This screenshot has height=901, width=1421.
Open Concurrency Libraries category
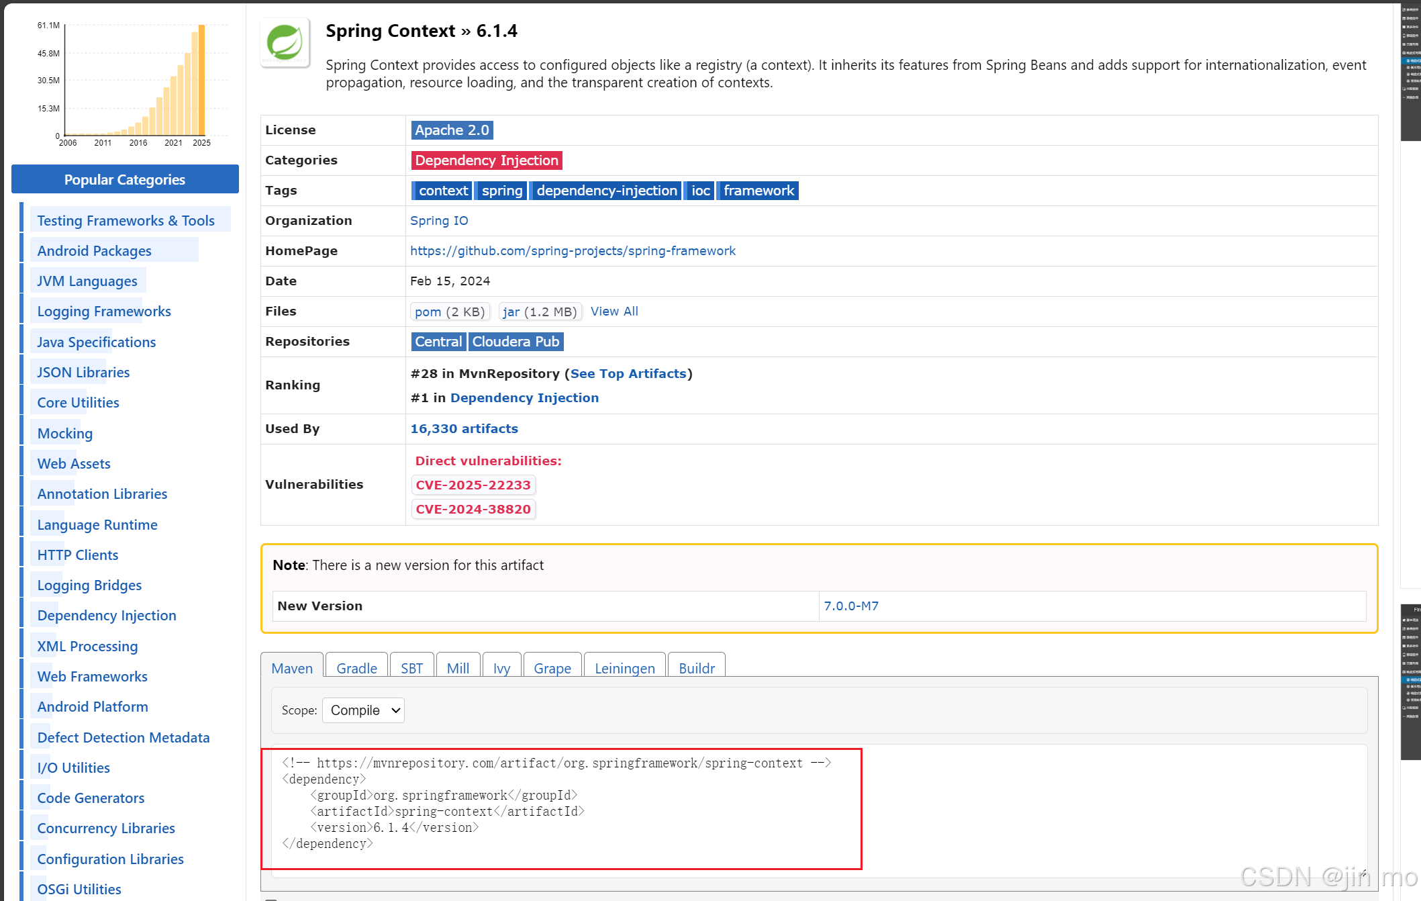click(x=106, y=828)
